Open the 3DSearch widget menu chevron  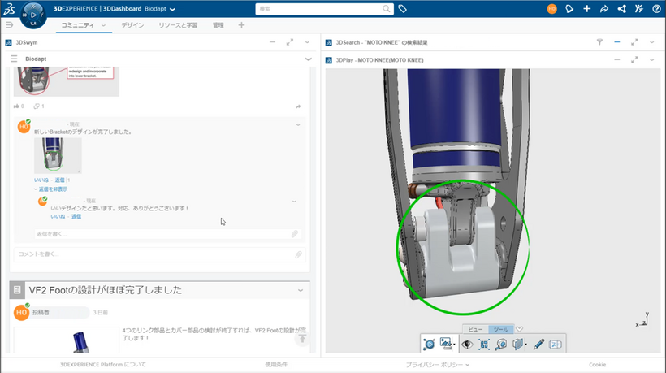point(651,42)
